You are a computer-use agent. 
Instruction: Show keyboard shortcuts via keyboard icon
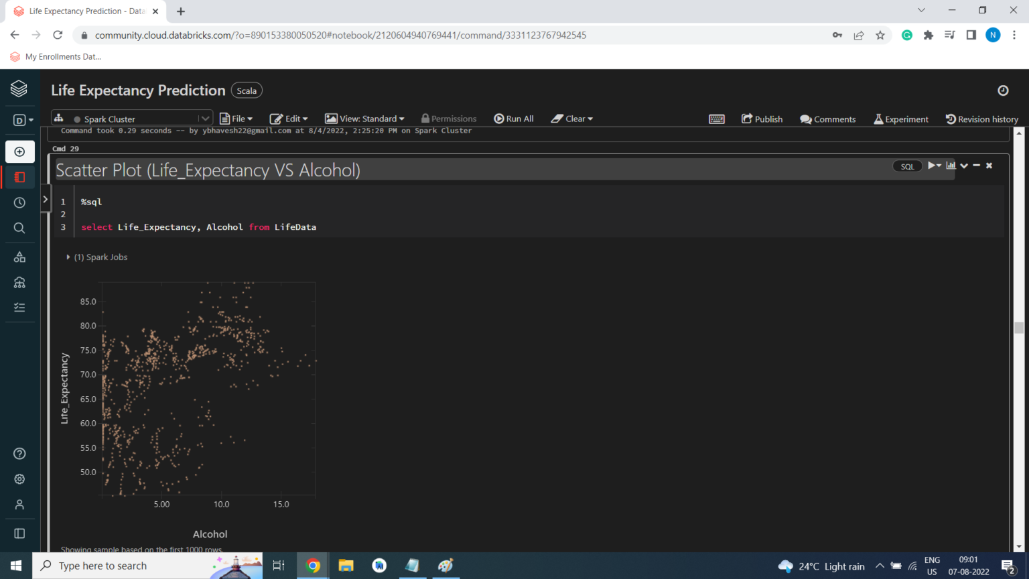tap(717, 119)
